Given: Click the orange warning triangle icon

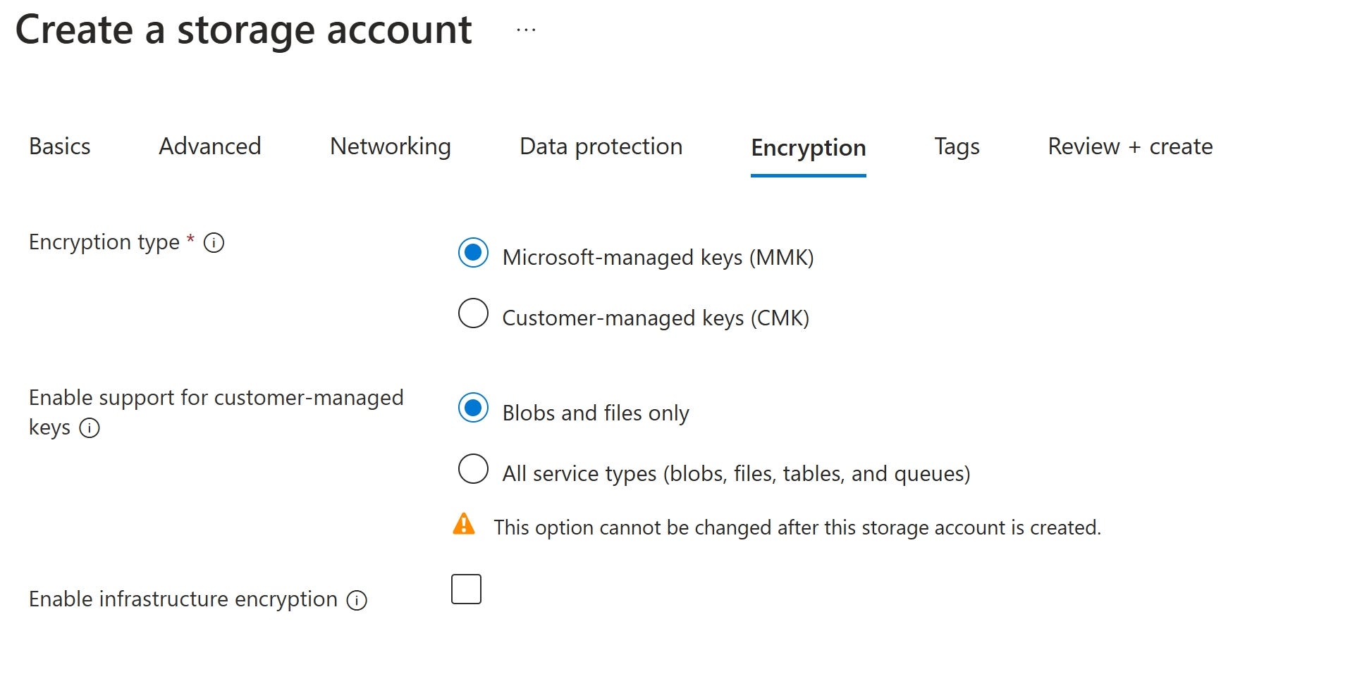Looking at the screenshot, I should (x=464, y=524).
